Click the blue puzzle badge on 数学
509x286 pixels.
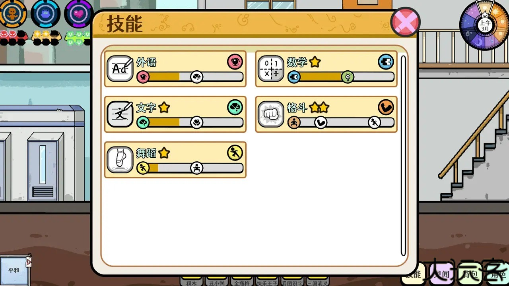coord(386,62)
